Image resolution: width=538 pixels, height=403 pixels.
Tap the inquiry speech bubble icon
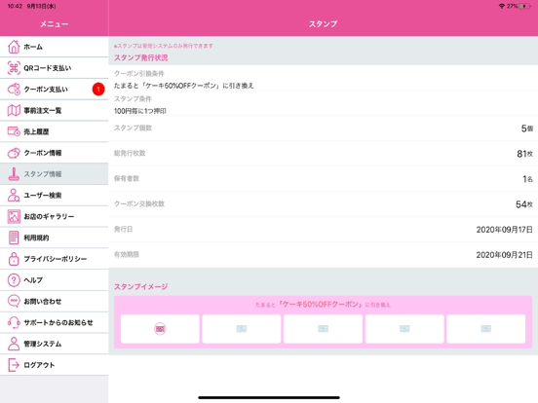point(14,301)
